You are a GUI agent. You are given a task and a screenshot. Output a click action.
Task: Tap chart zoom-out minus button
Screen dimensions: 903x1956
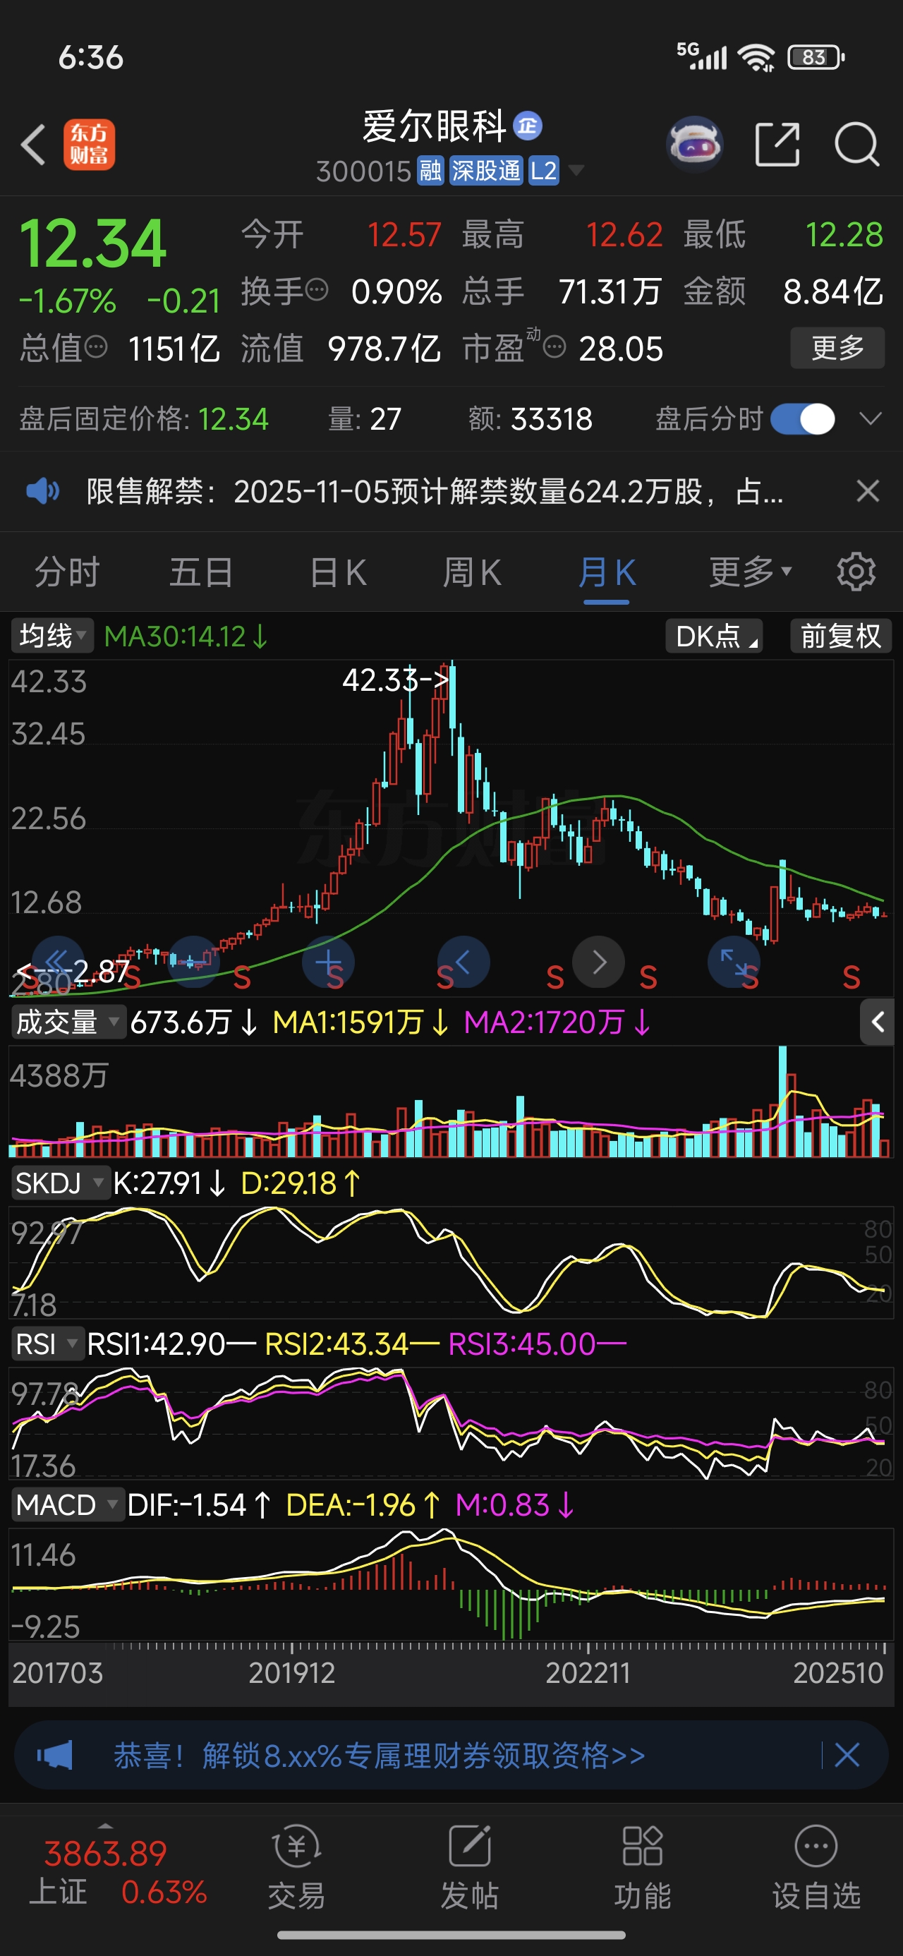coord(194,962)
